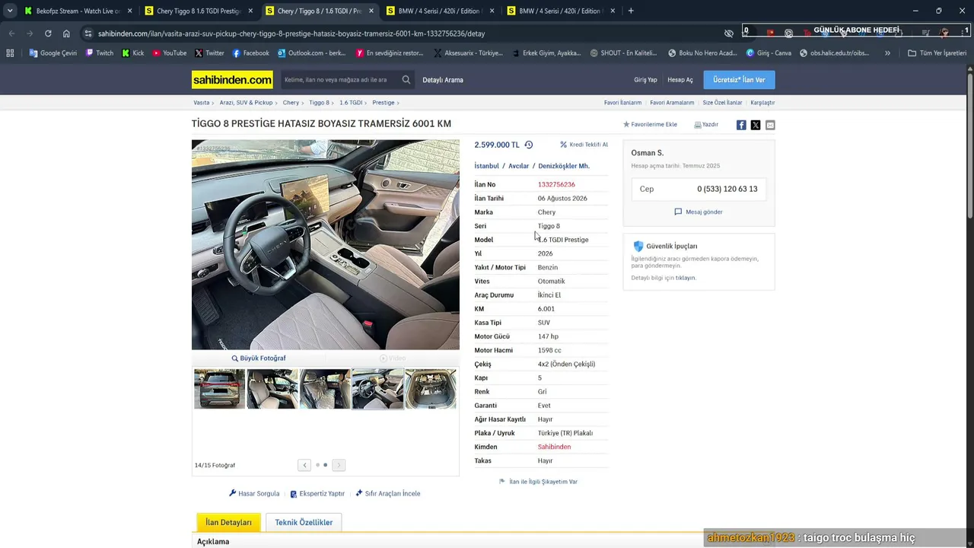This screenshot has width=974, height=548.
Task: Click Ekspertiz Yaptır link
Action: pyautogui.click(x=317, y=494)
